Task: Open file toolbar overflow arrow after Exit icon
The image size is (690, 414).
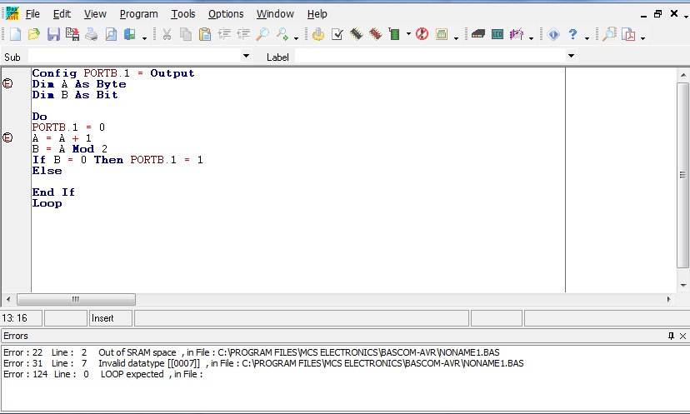Action: (x=144, y=38)
